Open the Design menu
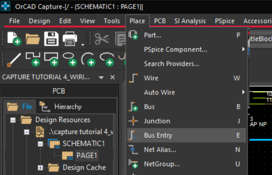Image resolution: width=272 pixels, height=175 pixels. click(40, 21)
